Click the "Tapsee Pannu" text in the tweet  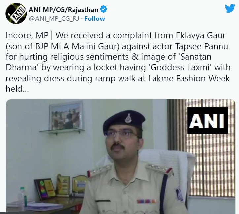[201, 46]
